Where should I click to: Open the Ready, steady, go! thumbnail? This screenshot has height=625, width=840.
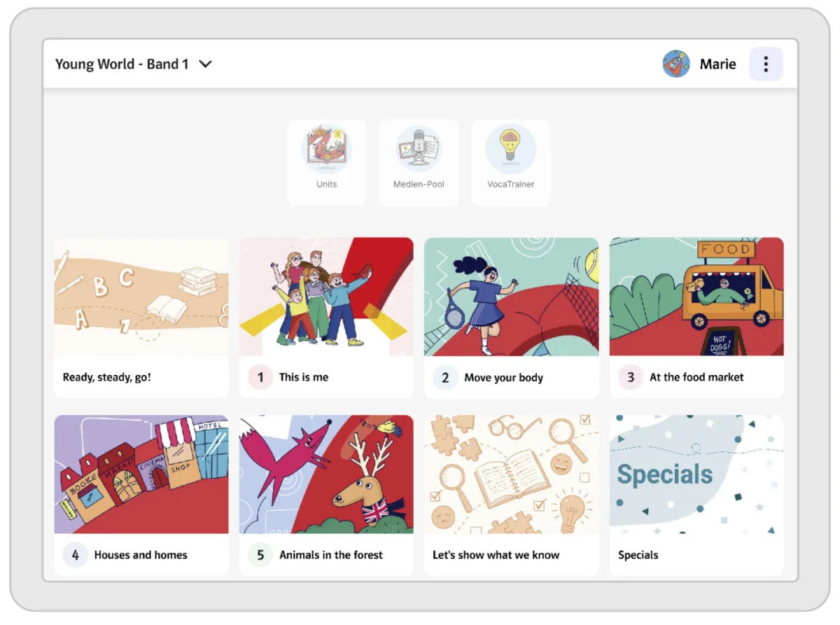click(141, 297)
